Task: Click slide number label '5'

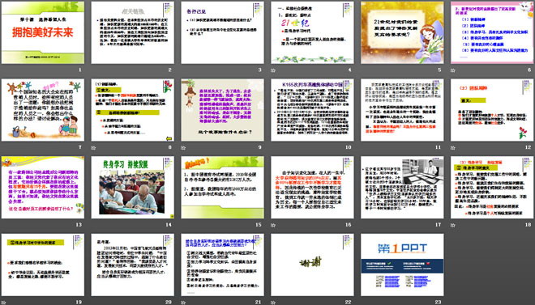Action: (439, 70)
